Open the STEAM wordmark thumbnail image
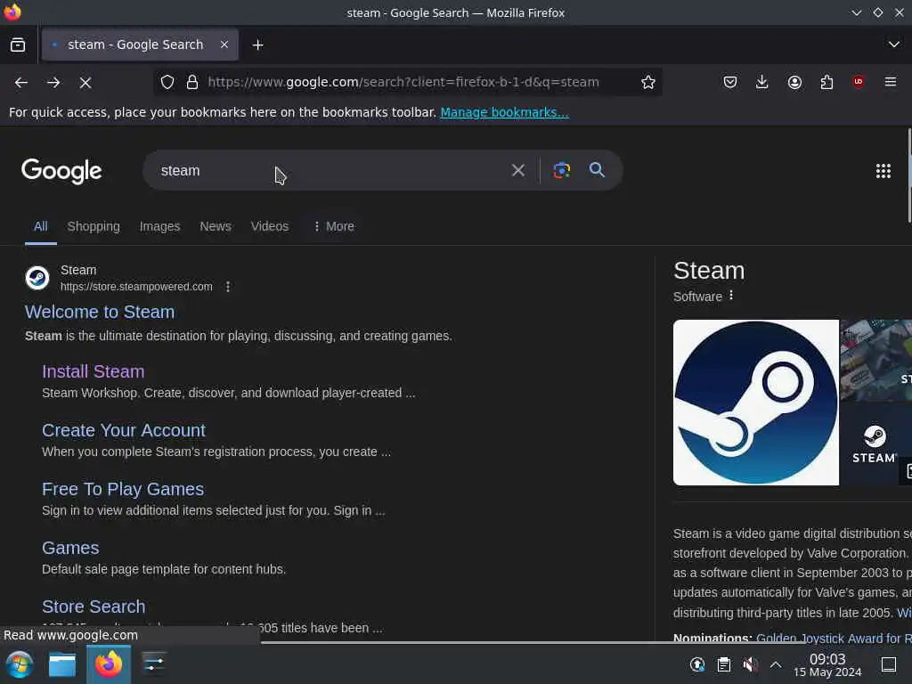The height and width of the screenshot is (684, 912). [875, 444]
